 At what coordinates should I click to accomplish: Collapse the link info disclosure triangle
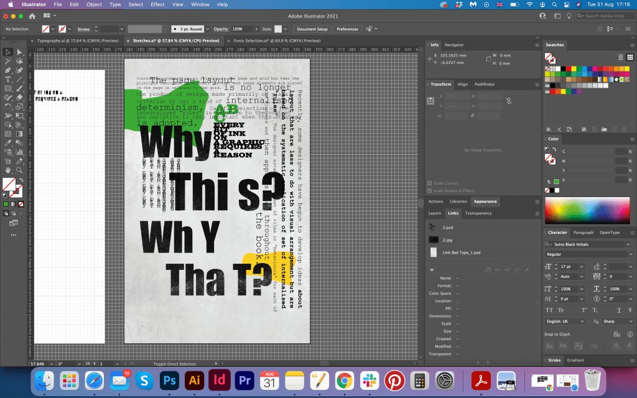(432, 270)
